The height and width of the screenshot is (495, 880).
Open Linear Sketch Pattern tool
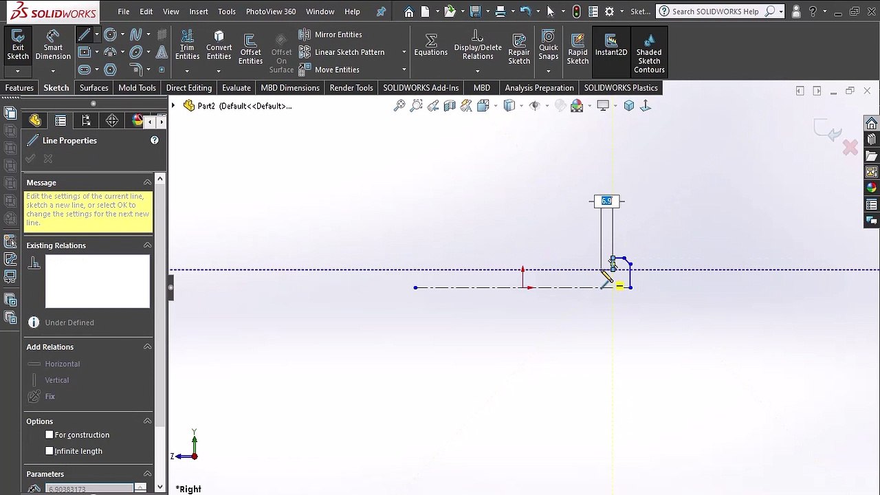342,52
